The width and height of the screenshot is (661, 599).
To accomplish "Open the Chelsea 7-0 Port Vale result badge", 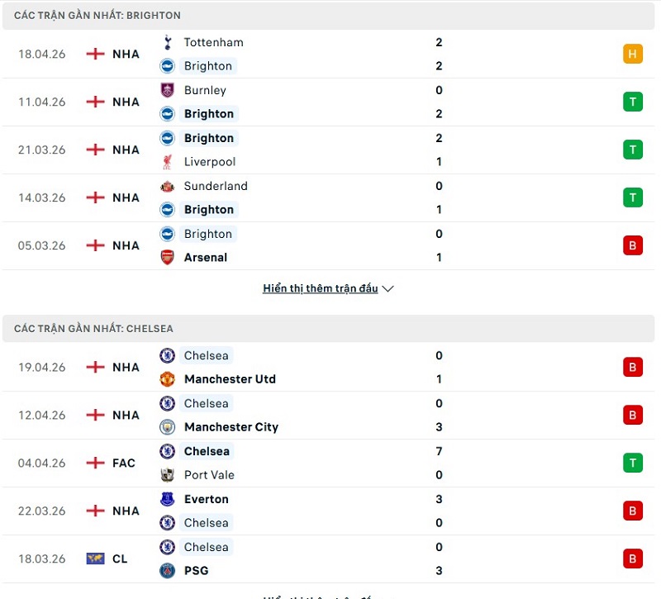I will 633,463.
